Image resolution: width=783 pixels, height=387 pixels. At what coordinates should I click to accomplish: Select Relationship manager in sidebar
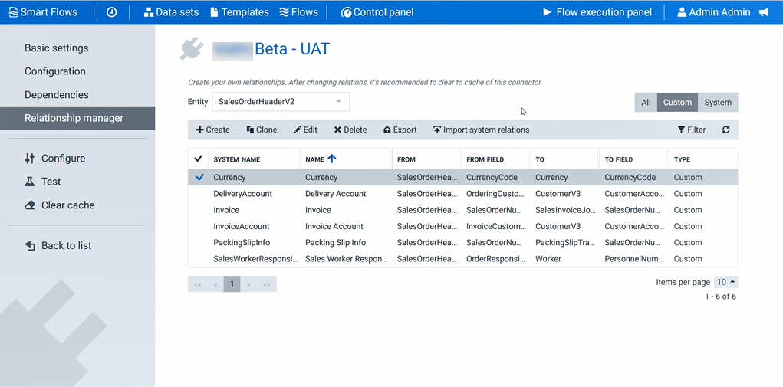77,118
